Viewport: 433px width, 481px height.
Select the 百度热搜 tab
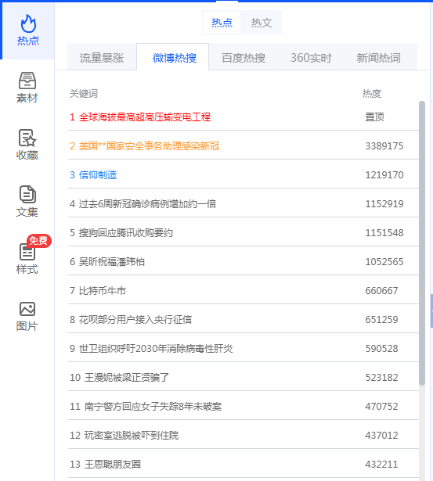coord(244,58)
